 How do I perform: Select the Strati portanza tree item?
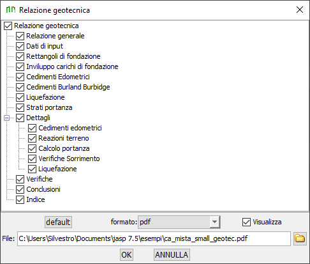click(49, 107)
